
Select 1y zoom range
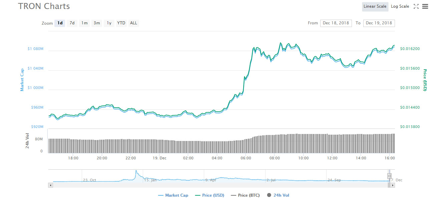[109, 23]
